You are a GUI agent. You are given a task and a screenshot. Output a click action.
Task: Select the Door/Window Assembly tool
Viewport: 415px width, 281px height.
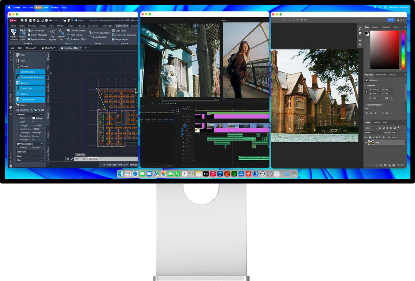click(30, 77)
